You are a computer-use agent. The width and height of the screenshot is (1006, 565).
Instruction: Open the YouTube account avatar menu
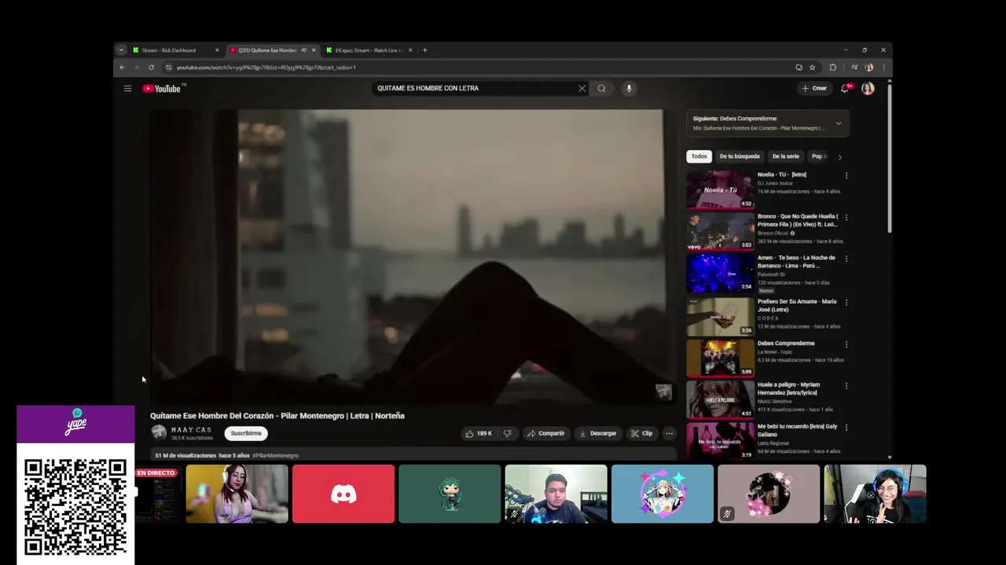868,89
